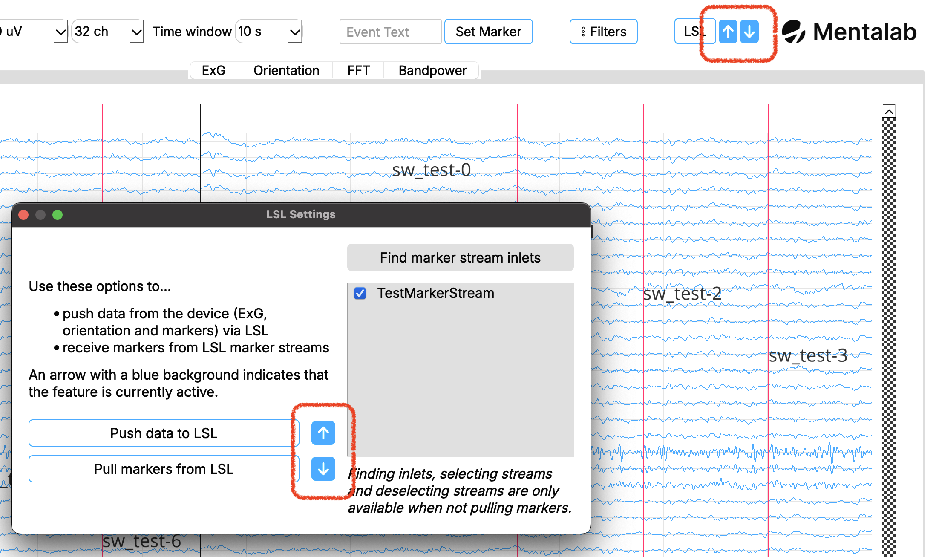Uncheck the TestMarkerStream checkbox

360,293
